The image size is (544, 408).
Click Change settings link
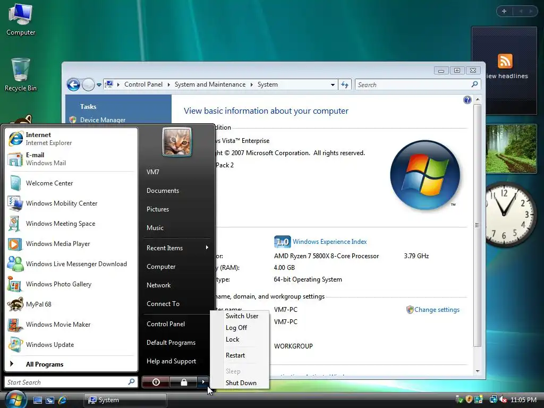(437, 310)
